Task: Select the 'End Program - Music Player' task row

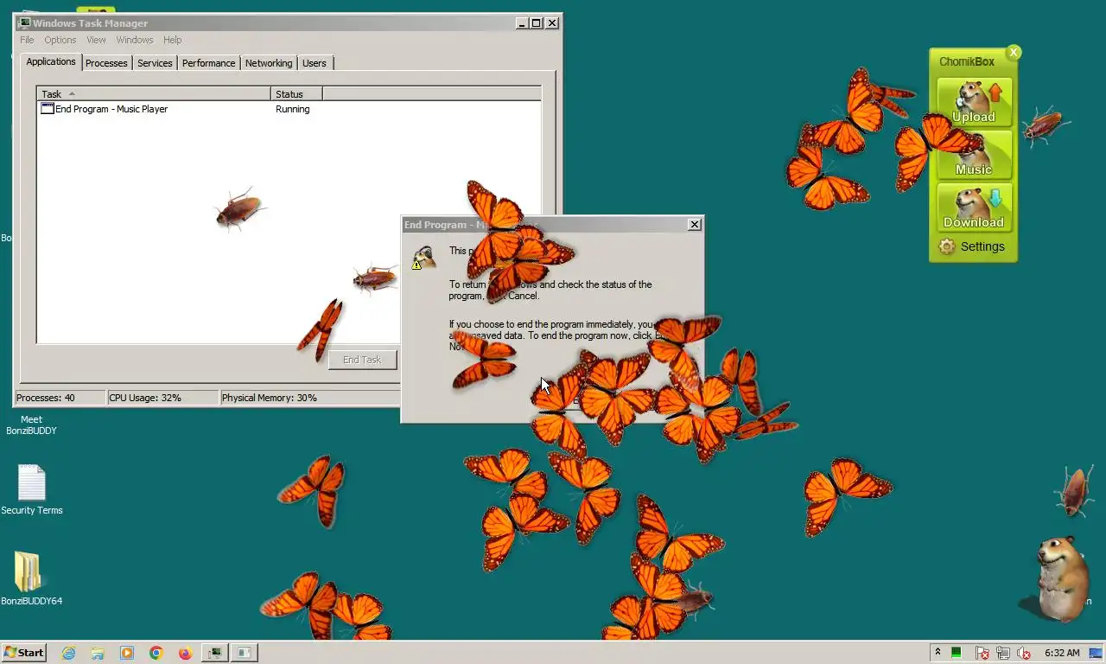Action: tap(289, 109)
